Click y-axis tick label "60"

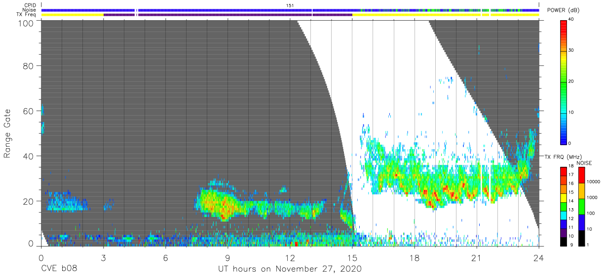pyautogui.click(x=29, y=111)
